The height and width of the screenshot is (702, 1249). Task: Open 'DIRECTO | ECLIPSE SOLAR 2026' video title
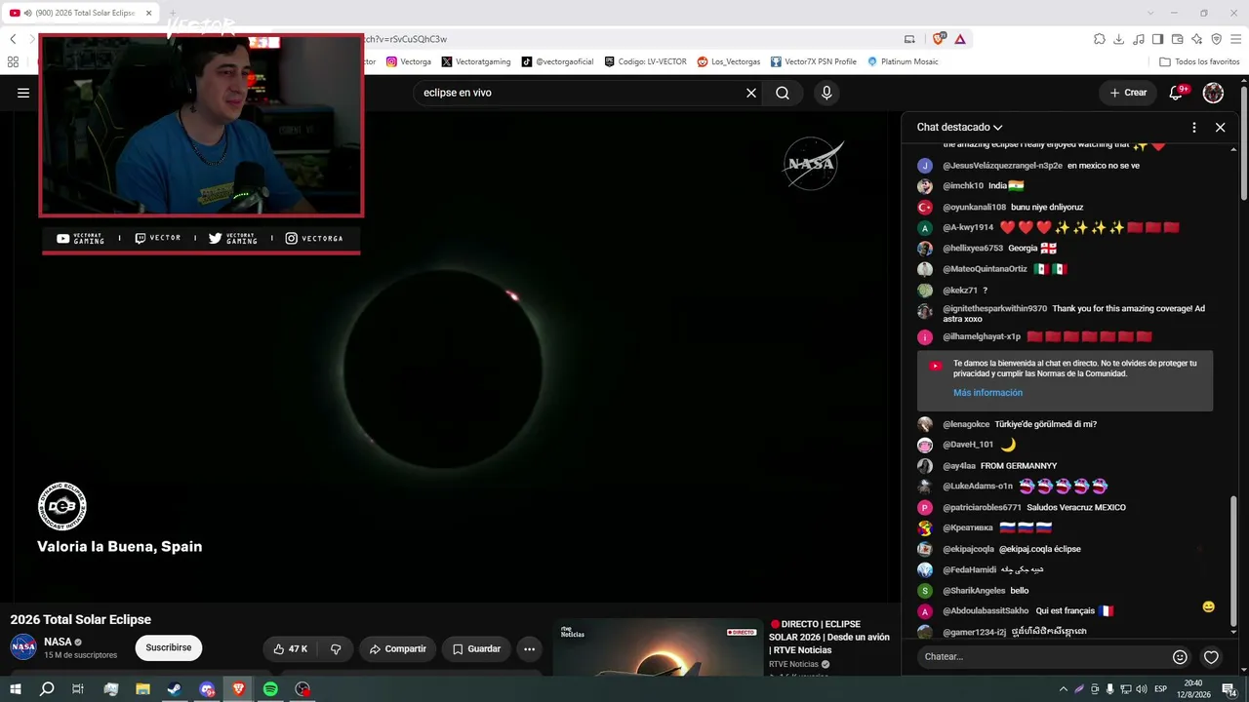(x=829, y=637)
